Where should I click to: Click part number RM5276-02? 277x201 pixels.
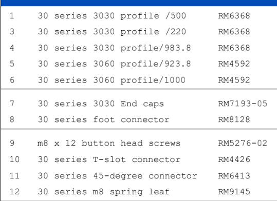pos(243,143)
